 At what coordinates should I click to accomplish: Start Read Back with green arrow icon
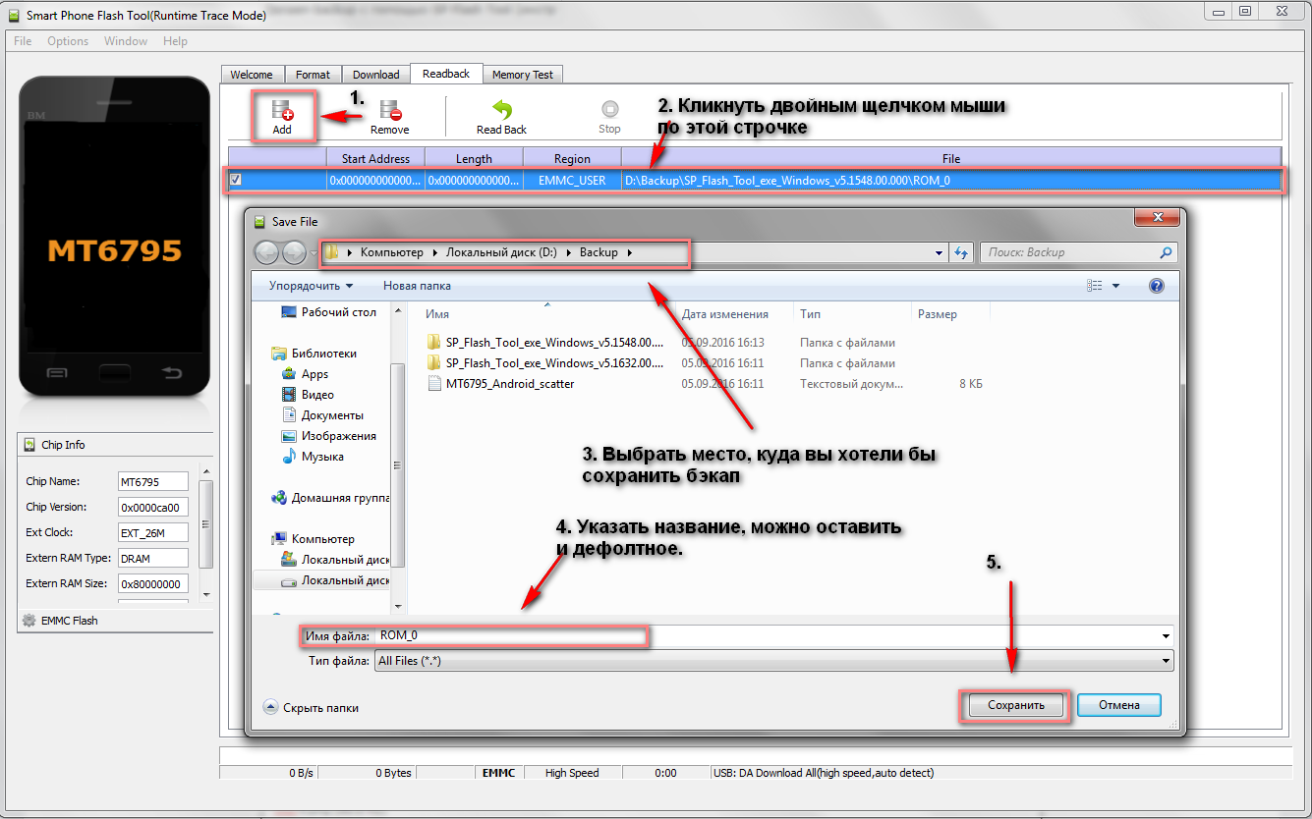tap(501, 110)
